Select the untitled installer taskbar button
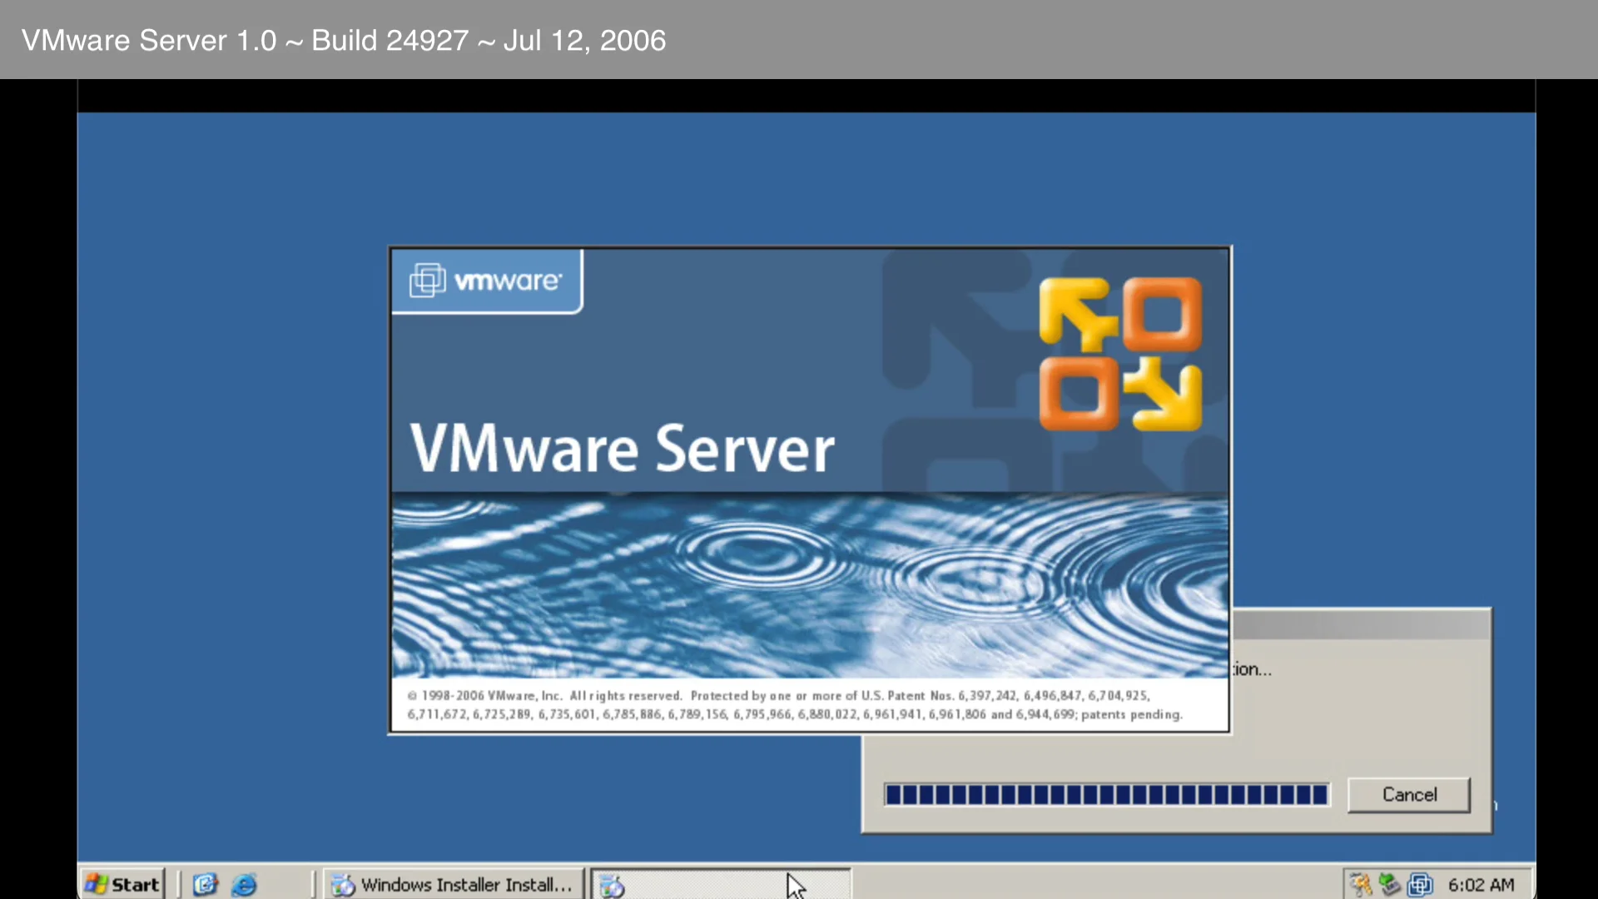This screenshot has width=1598, height=899. pos(721,884)
